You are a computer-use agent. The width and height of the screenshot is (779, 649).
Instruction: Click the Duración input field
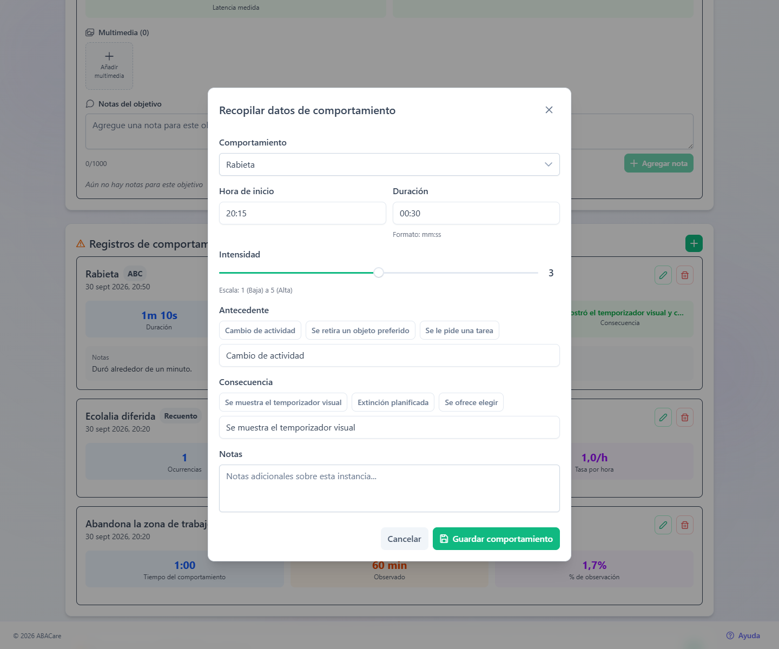click(476, 213)
